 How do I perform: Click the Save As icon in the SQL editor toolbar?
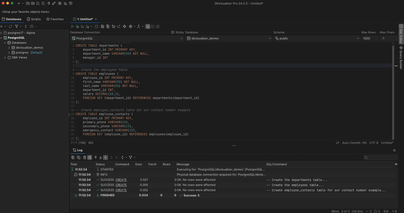[108, 26]
